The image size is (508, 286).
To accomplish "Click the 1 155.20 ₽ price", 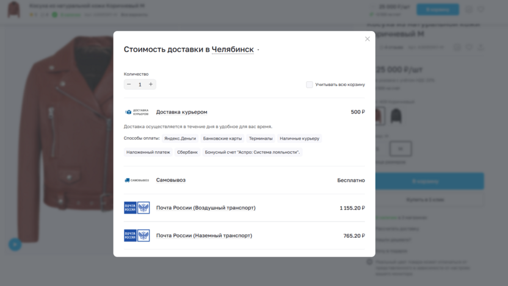I will pyautogui.click(x=352, y=208).
